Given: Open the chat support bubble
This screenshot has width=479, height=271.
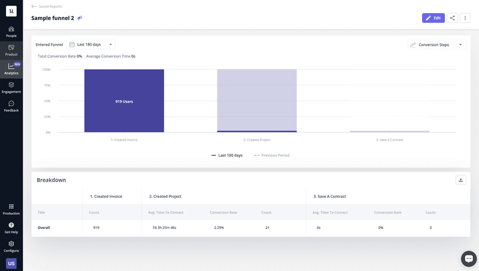Looking at the screenshot, I should 469,259.
